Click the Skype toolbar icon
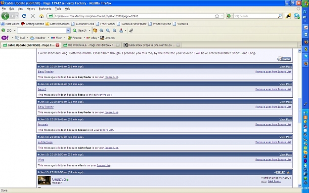309x193 pixels. pos(297,16)
